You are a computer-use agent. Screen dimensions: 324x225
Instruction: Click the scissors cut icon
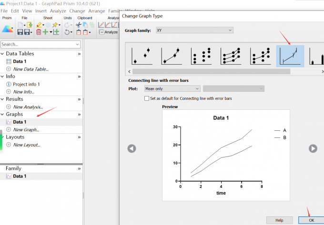pos(79,25)
